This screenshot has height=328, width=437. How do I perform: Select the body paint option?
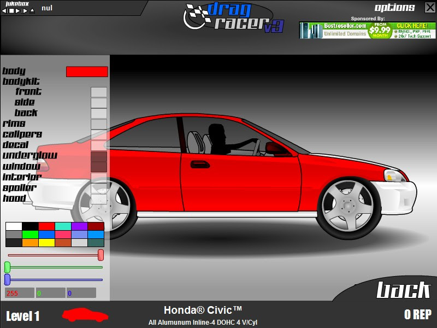click(x=14, y=71)
